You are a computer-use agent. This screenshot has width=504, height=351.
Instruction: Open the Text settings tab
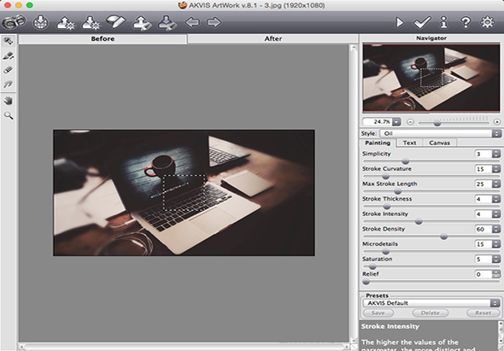[x=409, y=143]
